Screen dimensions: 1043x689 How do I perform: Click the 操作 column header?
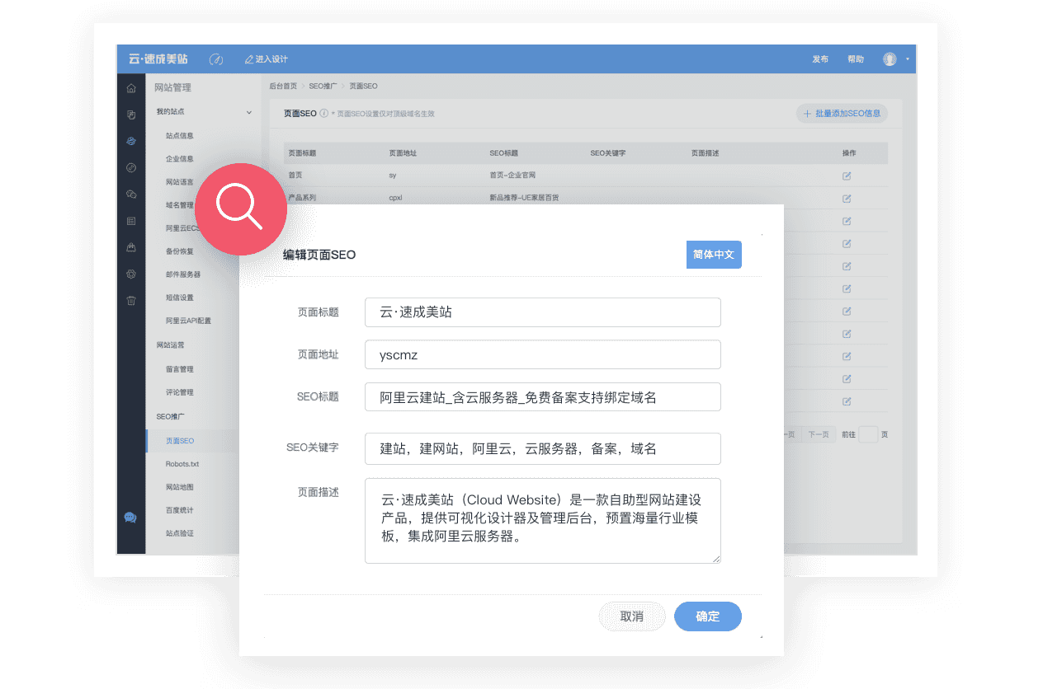coord(849,153)
